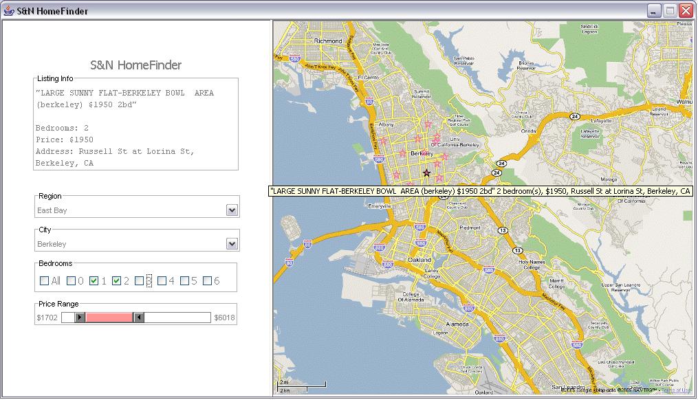Select the pink star beside Eastshore Fwy
The height and width of the screenshot is (400, 698).
click(383, 141)
